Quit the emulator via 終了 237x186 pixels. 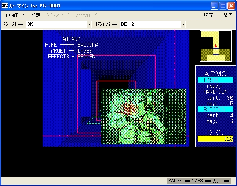[227, 15]
